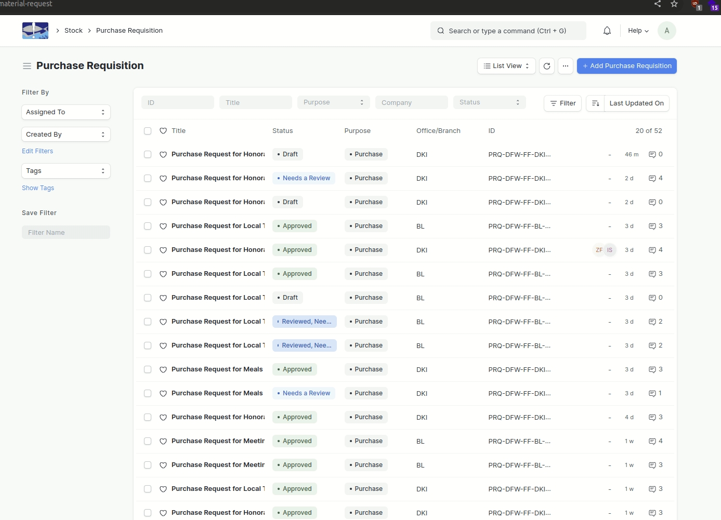Select checkbox of first Needs a Review row
Screen dimensions: 721x520
pos(148,179)
